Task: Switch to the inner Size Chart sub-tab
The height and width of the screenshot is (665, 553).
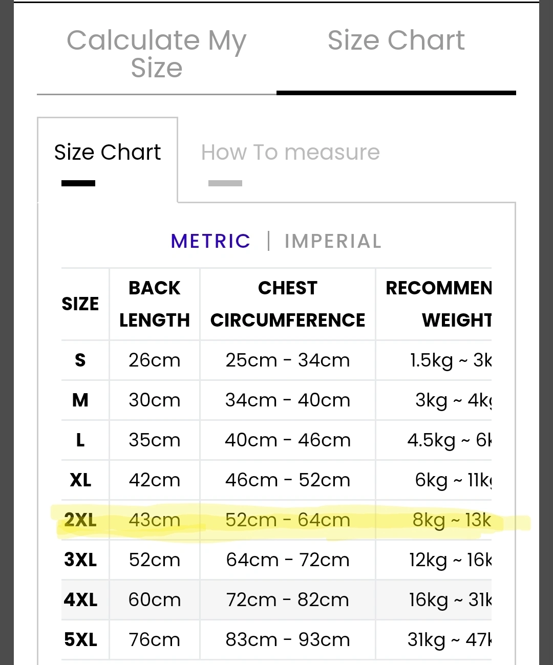Action: coord(108,153)
